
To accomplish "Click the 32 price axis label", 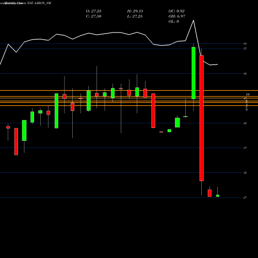I will (x=245, y=173).
